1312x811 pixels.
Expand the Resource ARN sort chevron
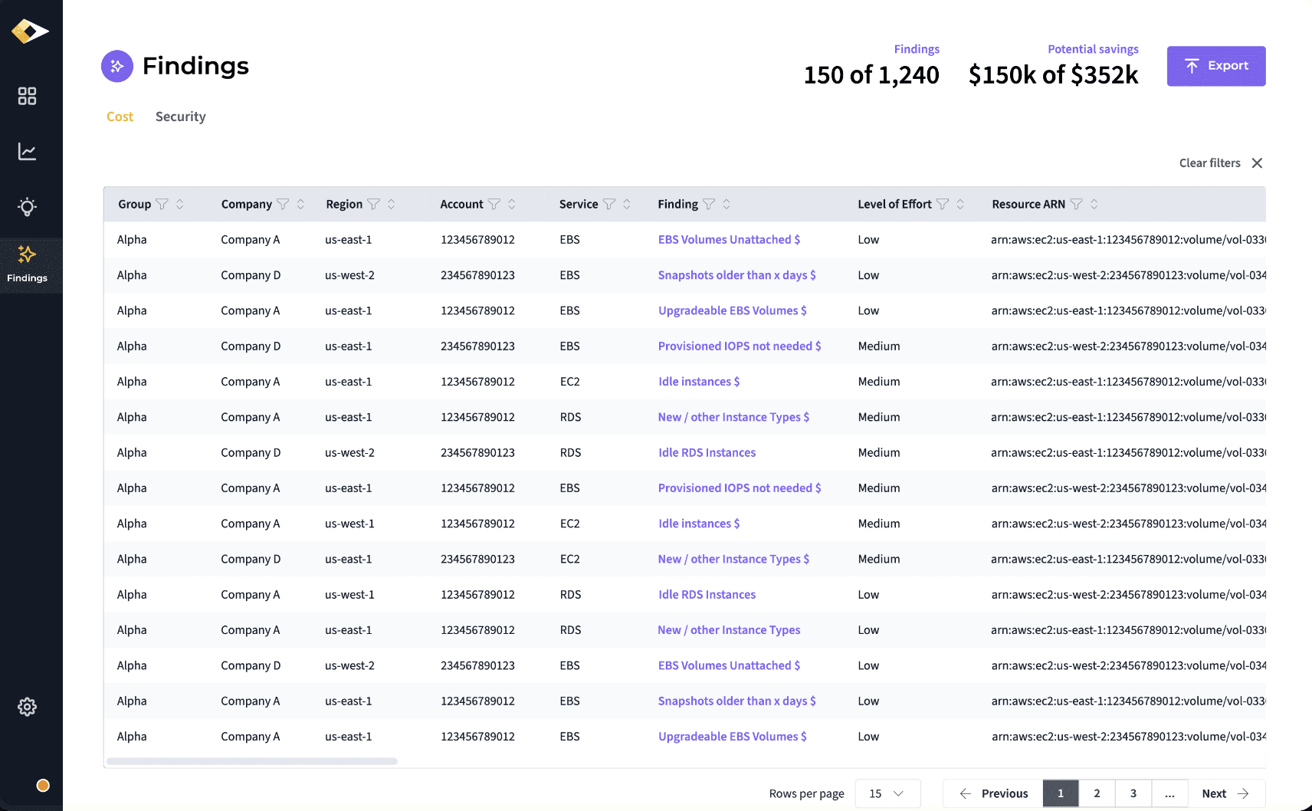pyautogui.click(x=1094, y=204)
